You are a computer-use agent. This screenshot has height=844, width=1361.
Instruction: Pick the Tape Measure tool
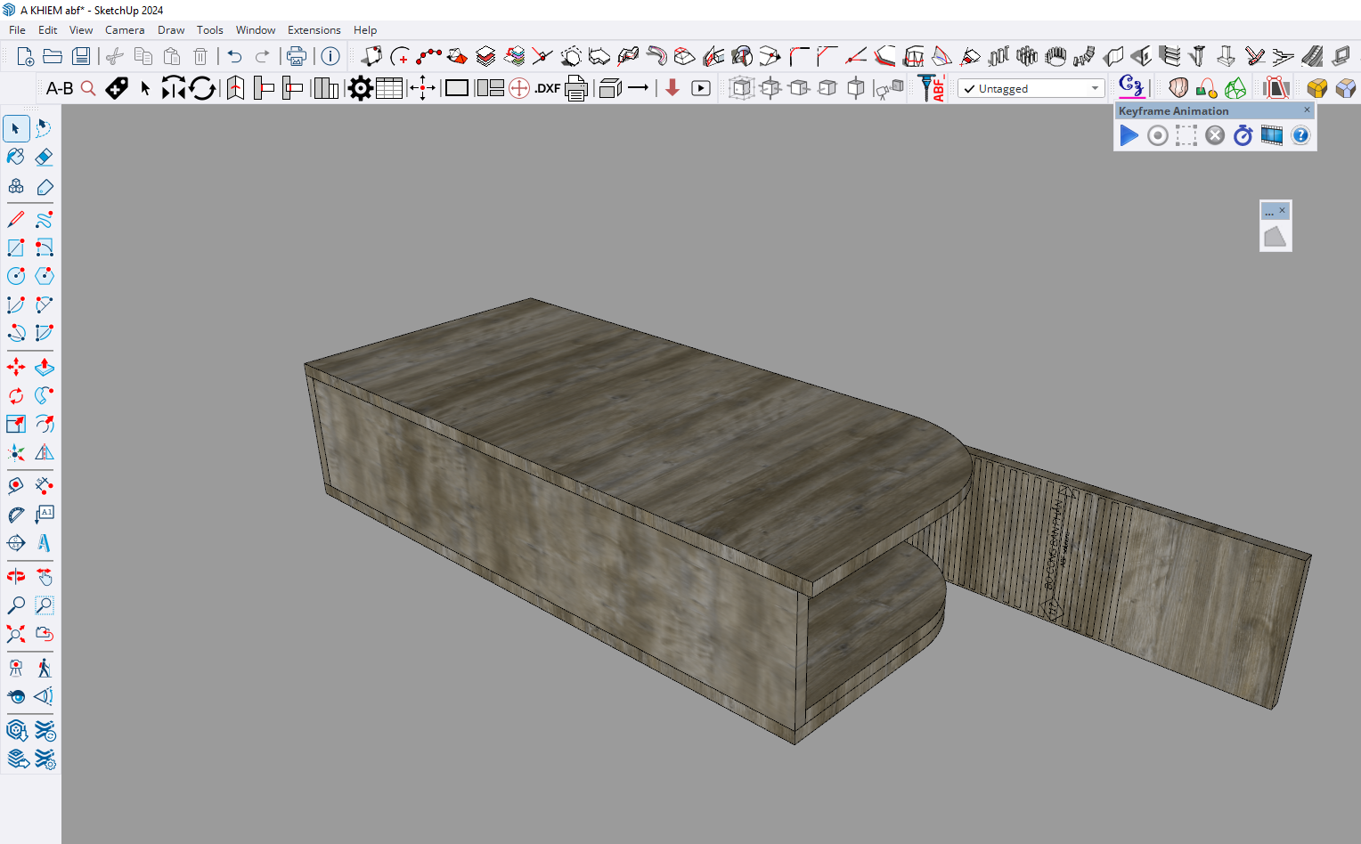(16, 486)
